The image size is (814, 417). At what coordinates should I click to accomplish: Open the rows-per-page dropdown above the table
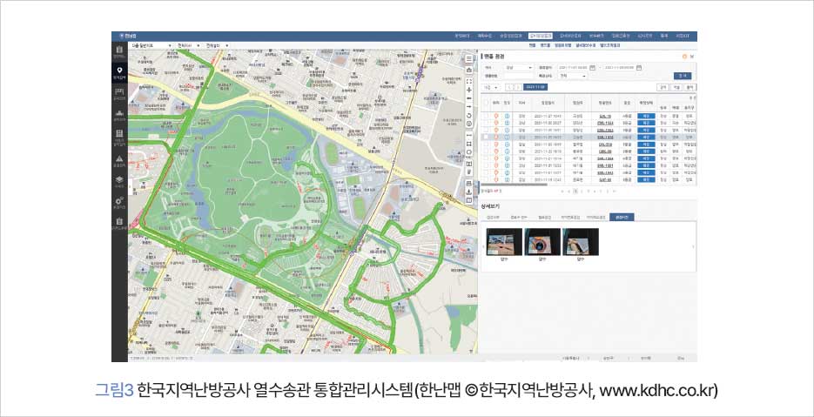click(x=491, y=87)
